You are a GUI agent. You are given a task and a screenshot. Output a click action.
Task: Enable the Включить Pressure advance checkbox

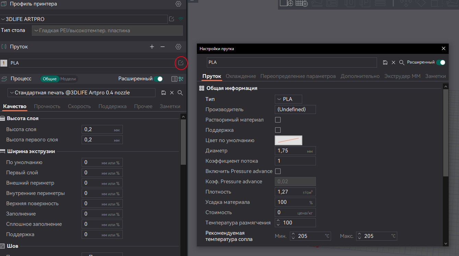pyautogui.click(x=278, y=171)
